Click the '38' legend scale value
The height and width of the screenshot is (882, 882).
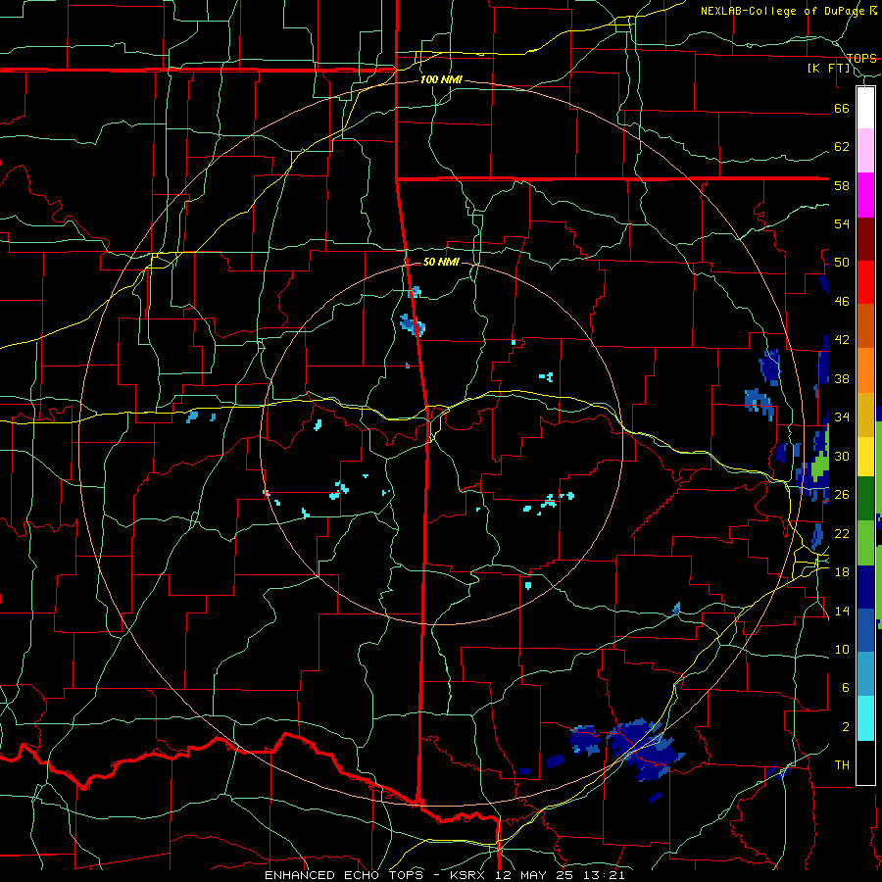coord(842,378)
